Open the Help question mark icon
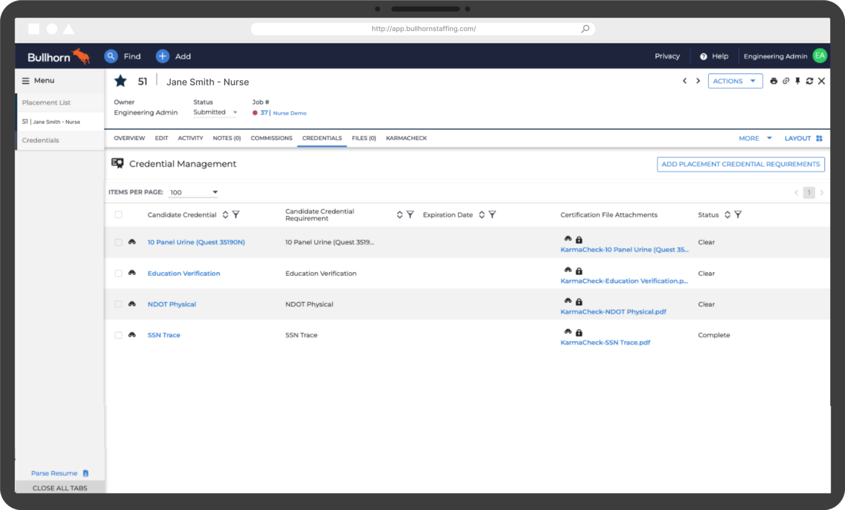Image resolution: width=845 pixels, height=510 pixels. (704, 56)
